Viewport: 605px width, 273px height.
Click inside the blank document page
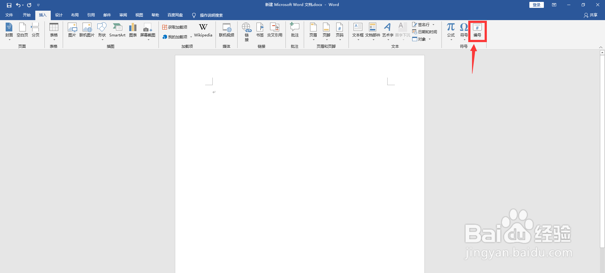pyautogui.click(x=300, y=163)
